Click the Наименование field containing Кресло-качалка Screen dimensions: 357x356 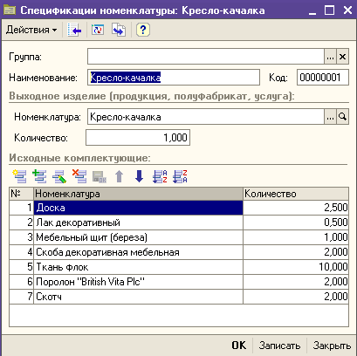pos(174,78)
